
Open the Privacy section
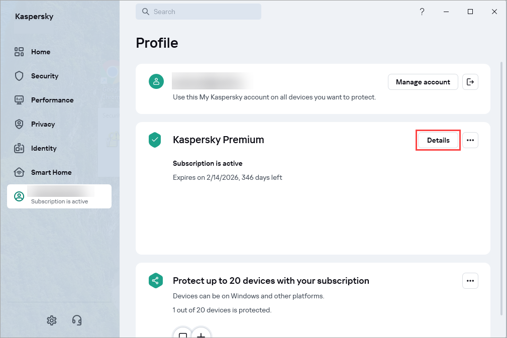43,124
